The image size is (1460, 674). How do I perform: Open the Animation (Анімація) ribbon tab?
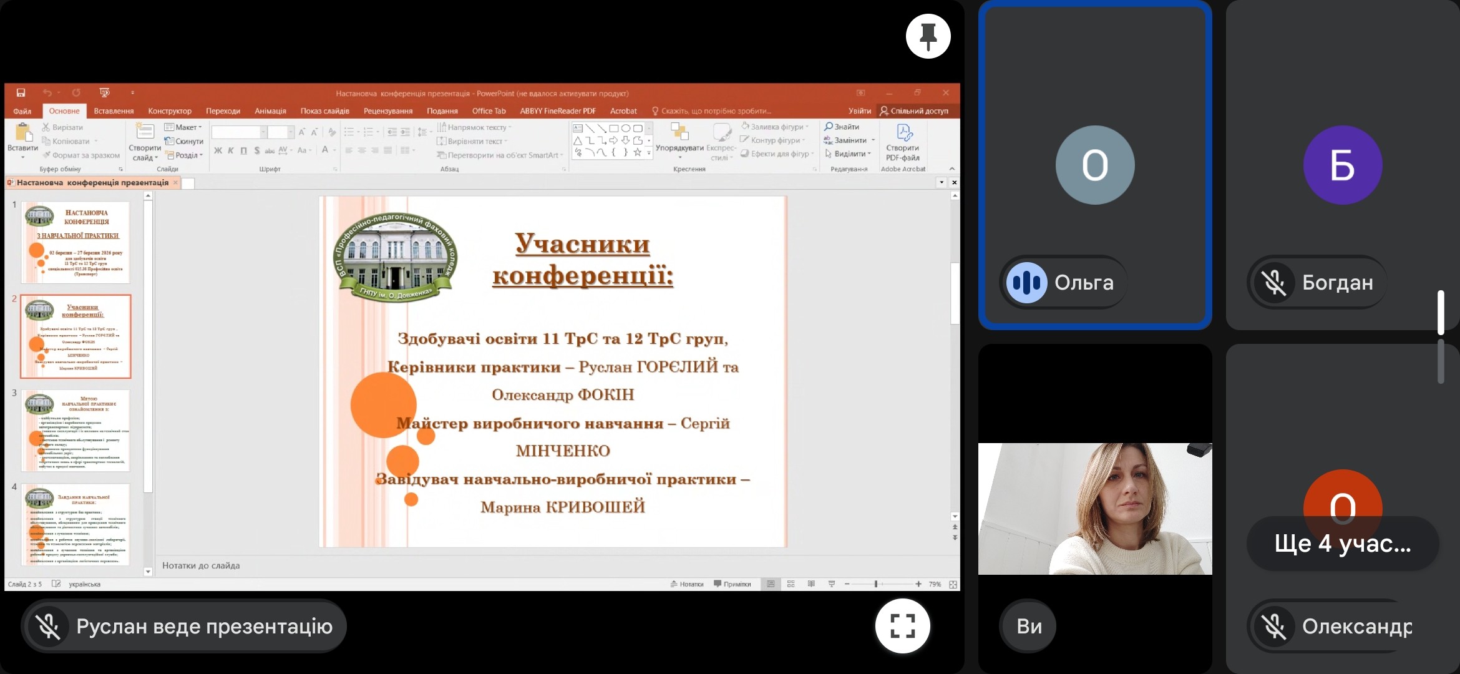(270, 111)
